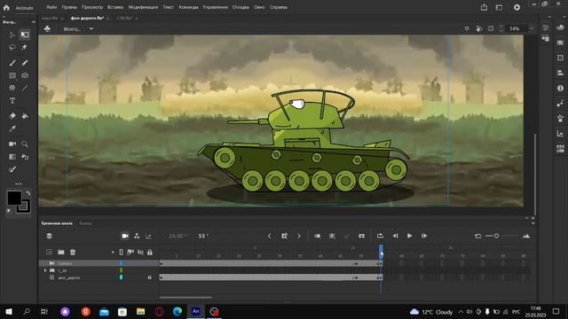Open the workspace layout icon
Viewport: 568px width, 319px height.
(499, 7)
